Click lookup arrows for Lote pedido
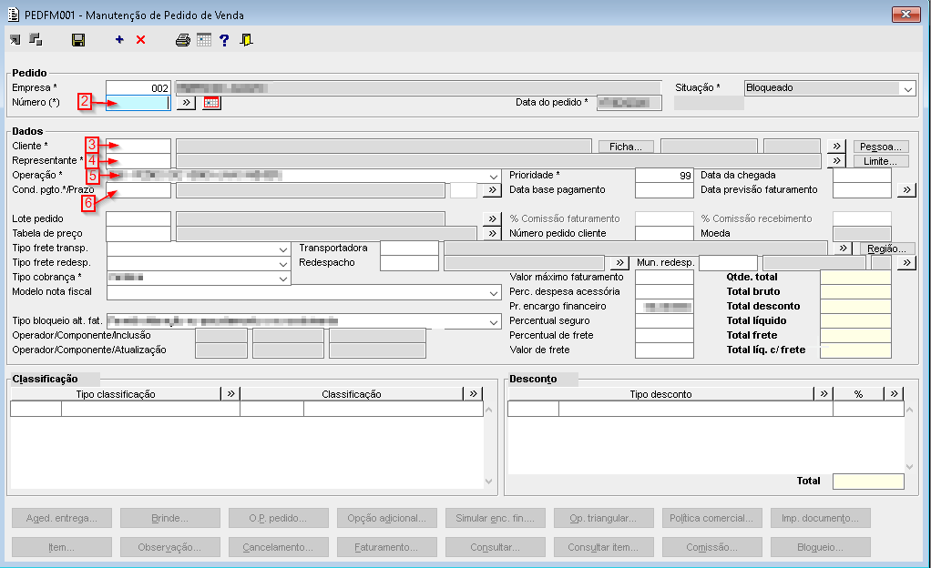 click(x=492, y=219)
